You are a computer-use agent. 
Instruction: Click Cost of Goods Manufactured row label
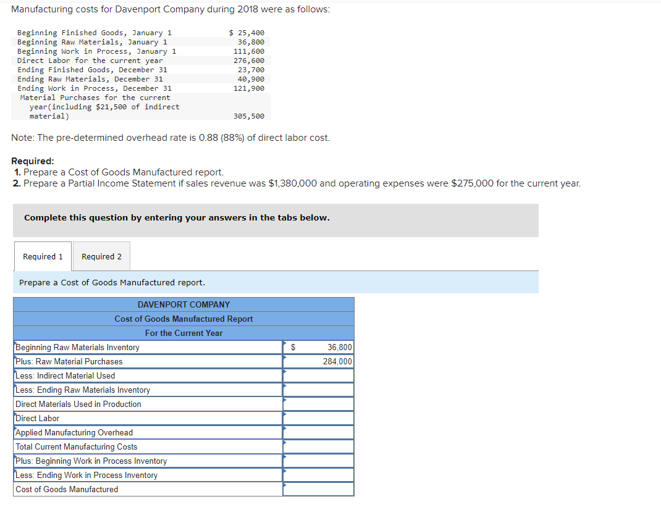click(67, 489)
